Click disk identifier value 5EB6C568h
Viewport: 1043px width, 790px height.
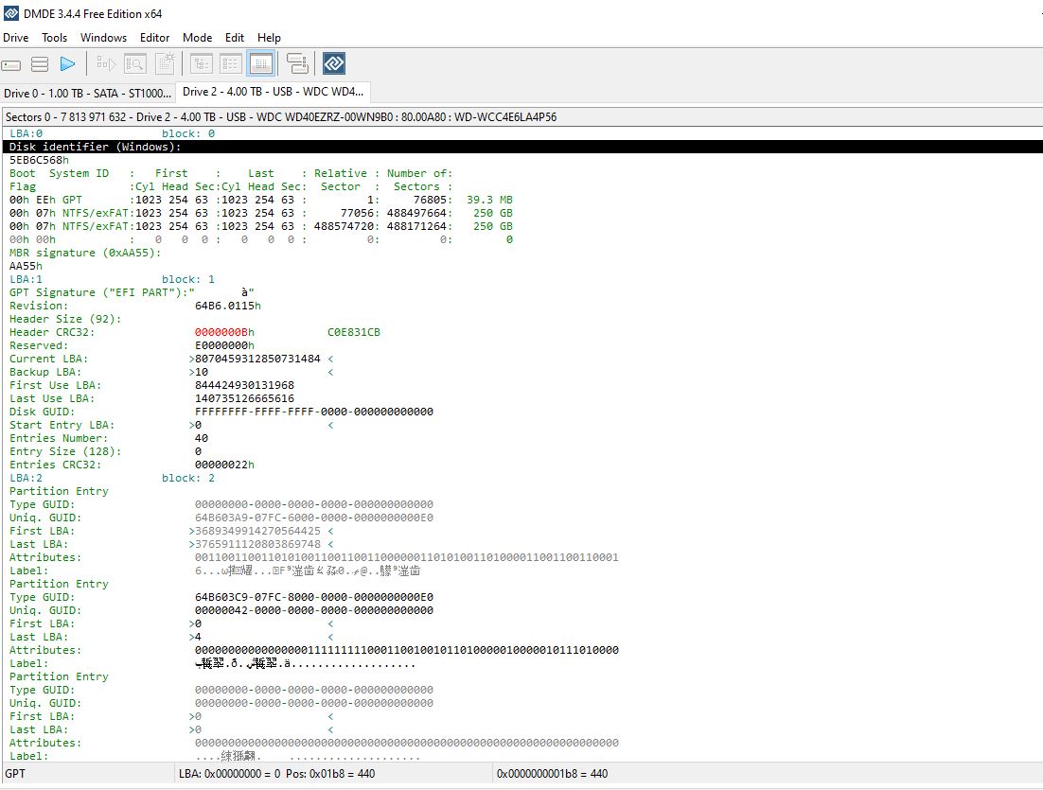[x=39, y=160]
